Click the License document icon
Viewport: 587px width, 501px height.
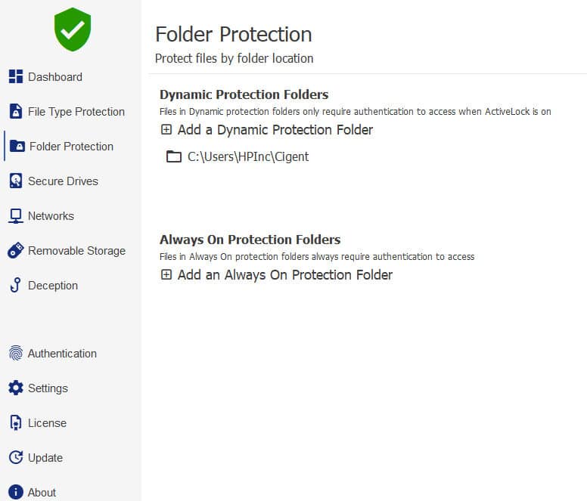(x=15, y=422)
